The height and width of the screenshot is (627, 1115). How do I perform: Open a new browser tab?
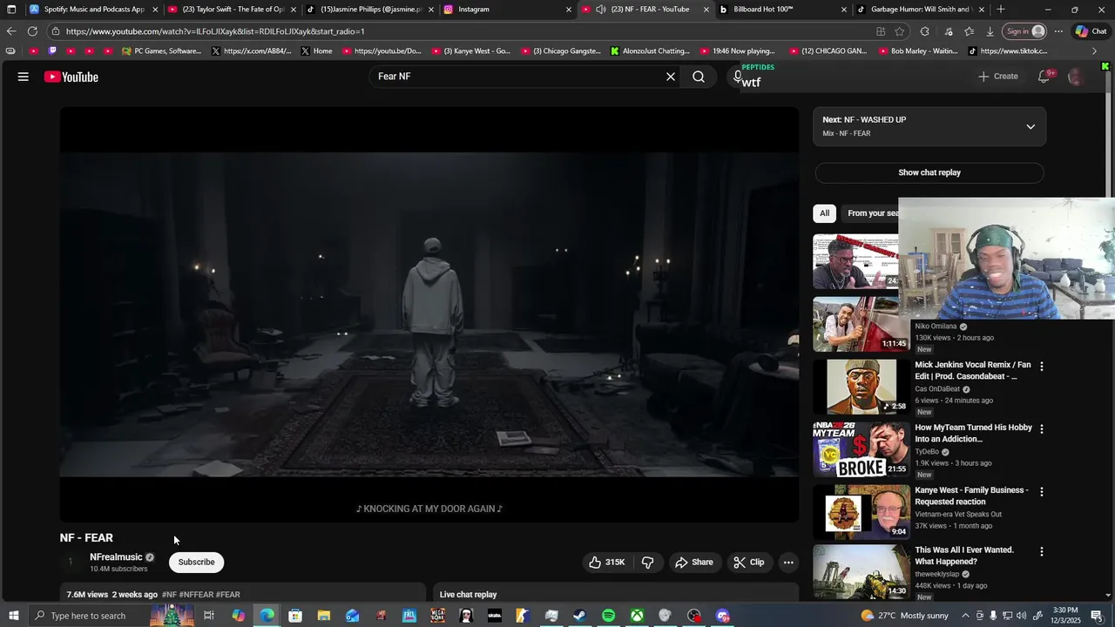pos(1000,10)
